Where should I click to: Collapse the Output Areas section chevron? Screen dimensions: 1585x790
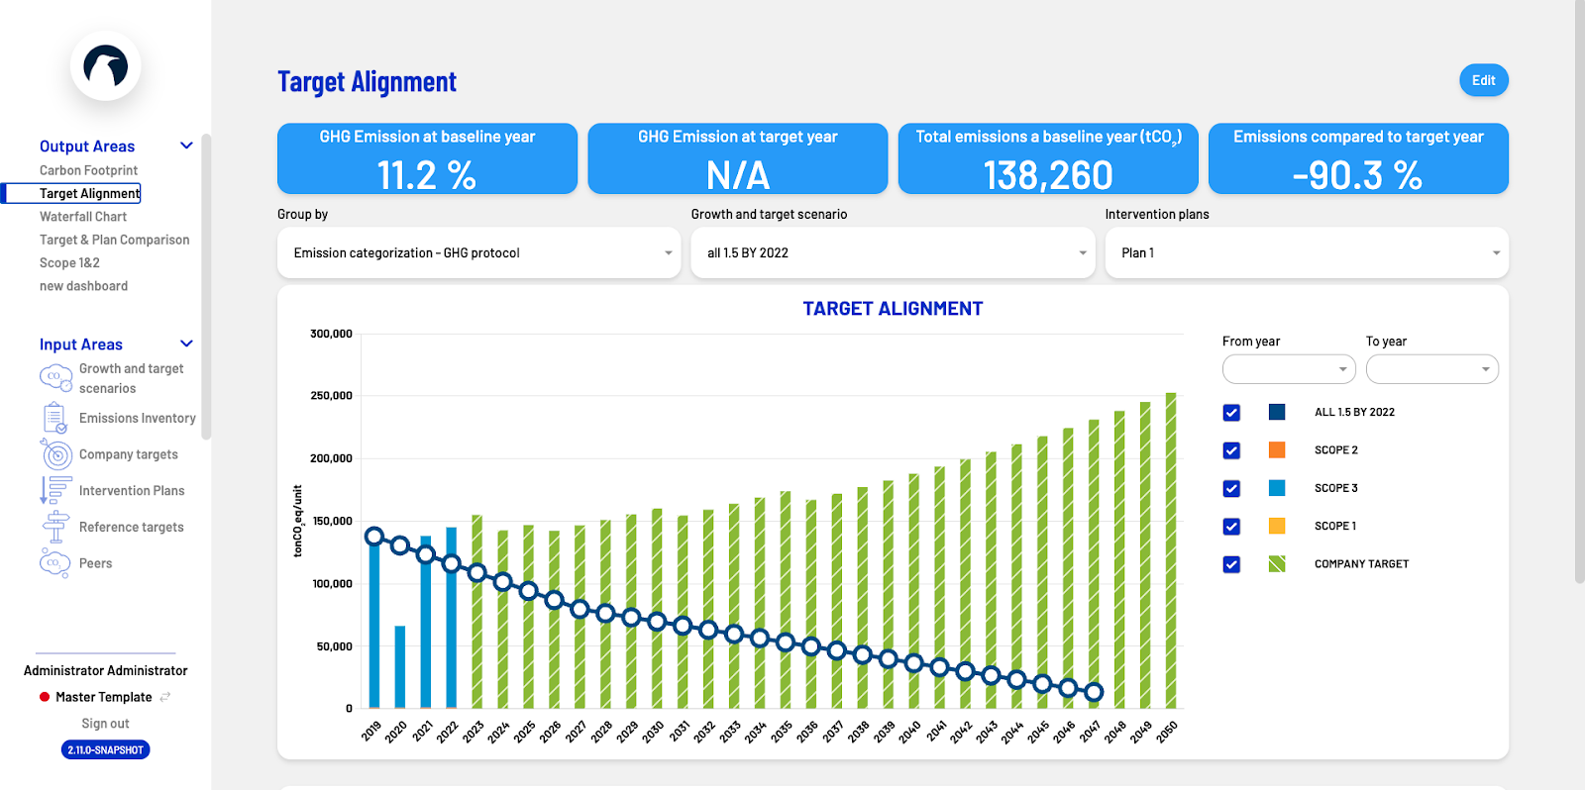pos(186,146)
